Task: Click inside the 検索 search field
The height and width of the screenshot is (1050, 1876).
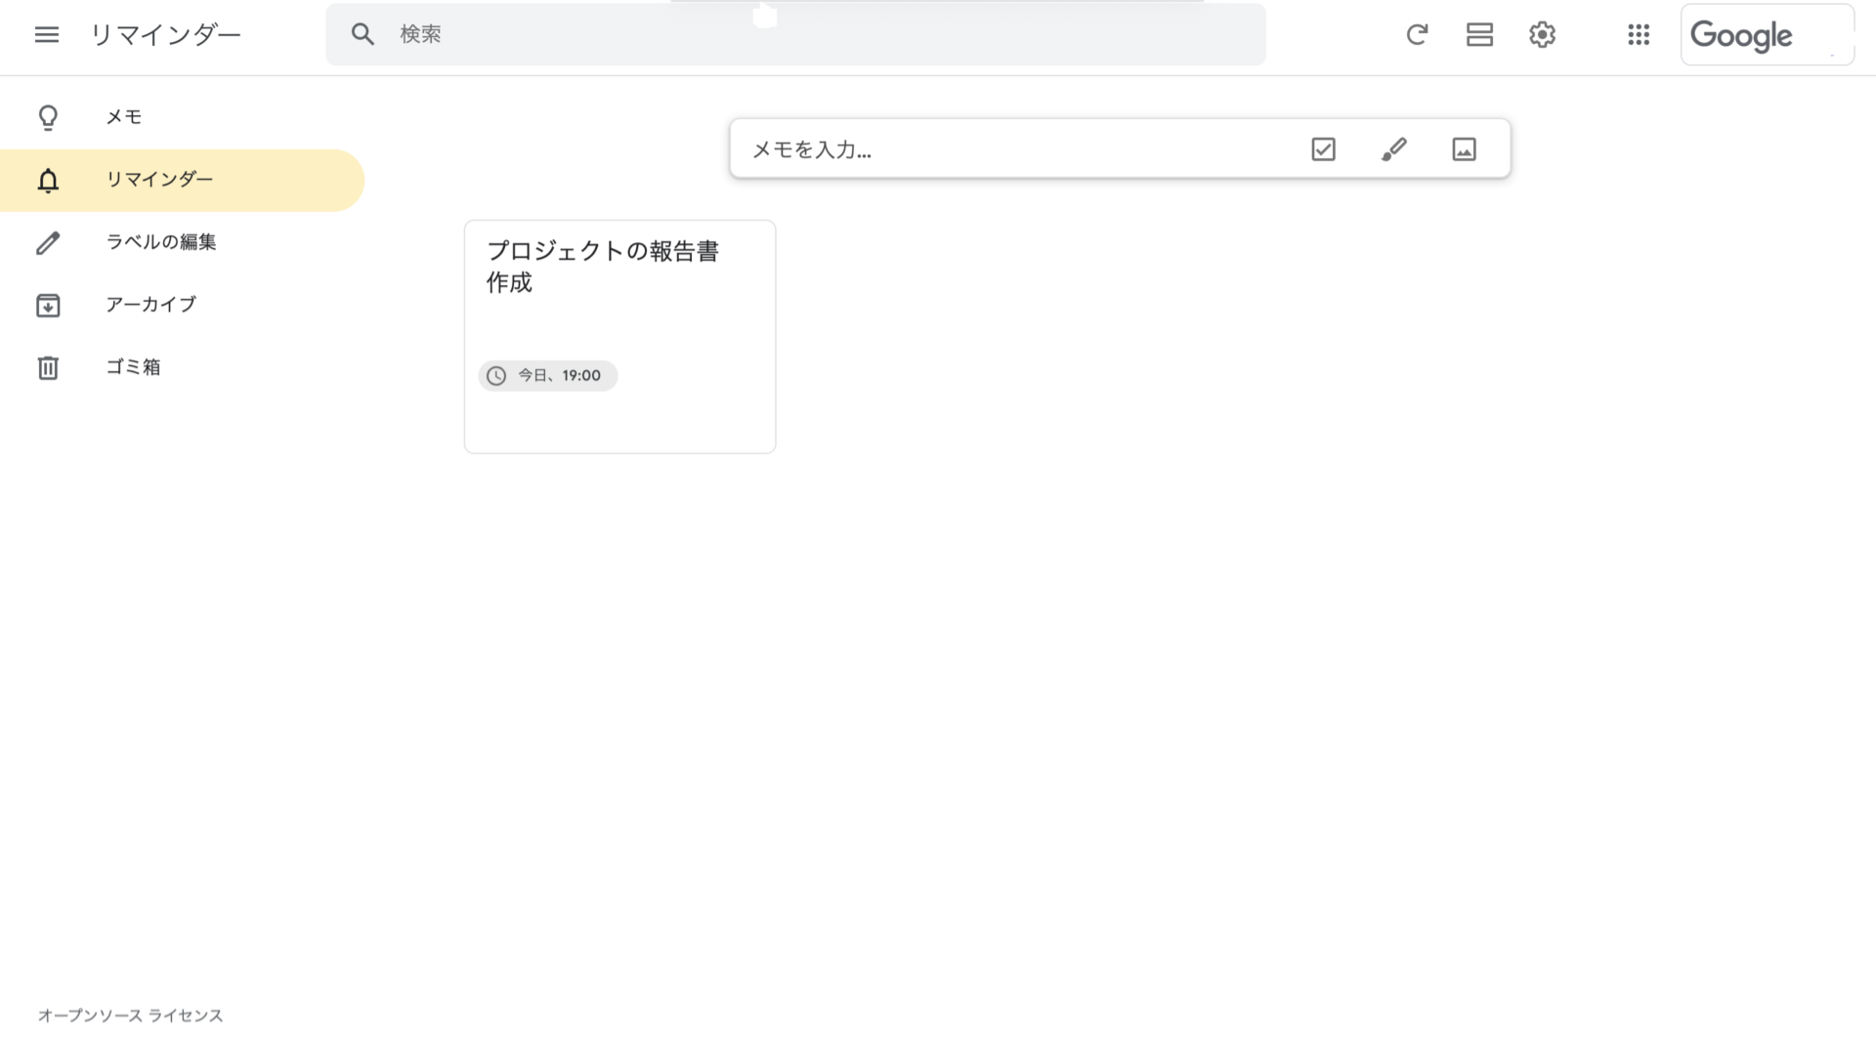Action: tap(684, 34)
